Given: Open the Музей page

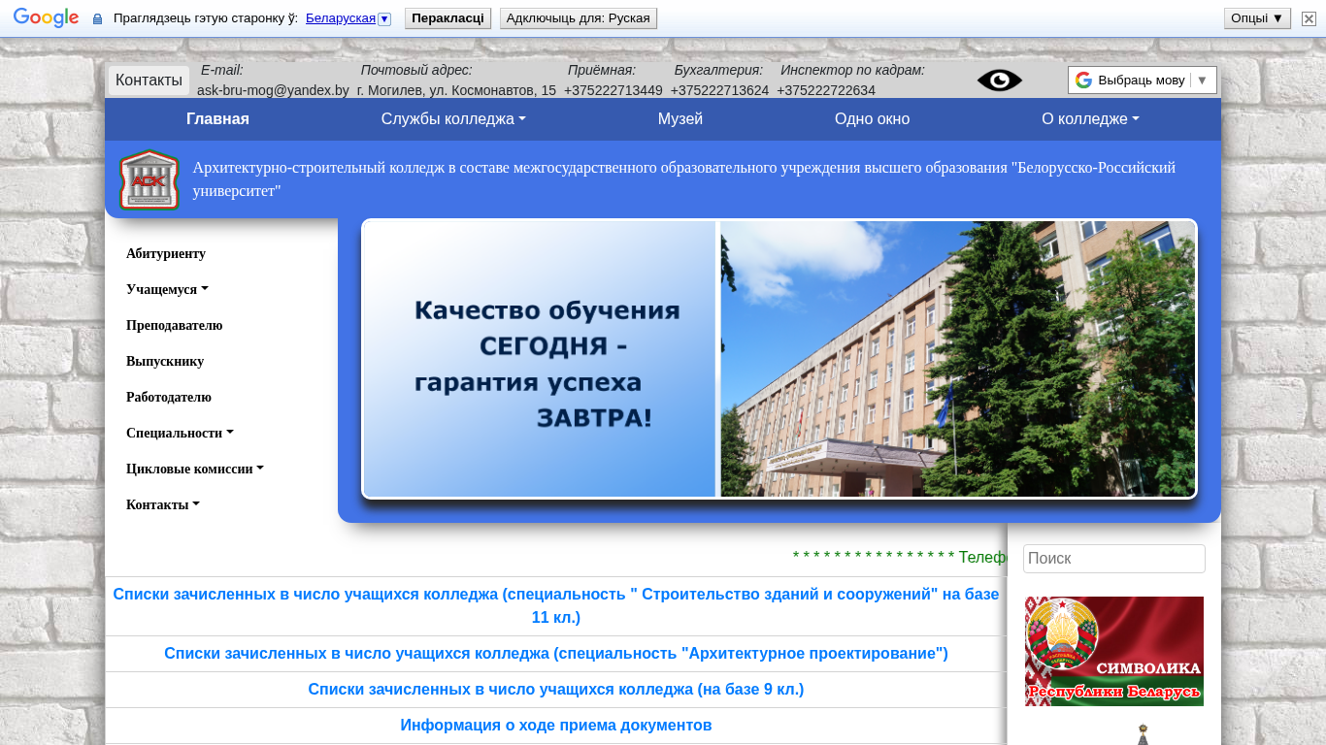Looking at the screenshot, I should coord(680,119).
